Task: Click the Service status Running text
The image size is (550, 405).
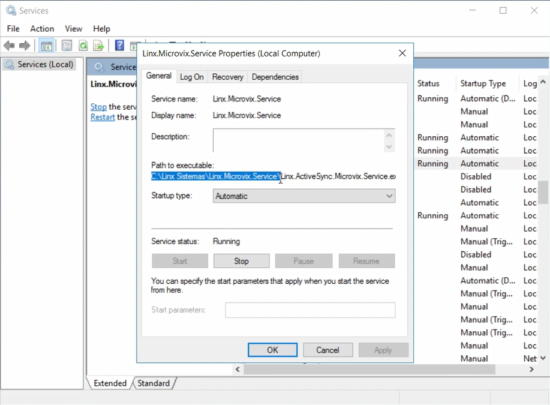Action: tap(227, 241)
